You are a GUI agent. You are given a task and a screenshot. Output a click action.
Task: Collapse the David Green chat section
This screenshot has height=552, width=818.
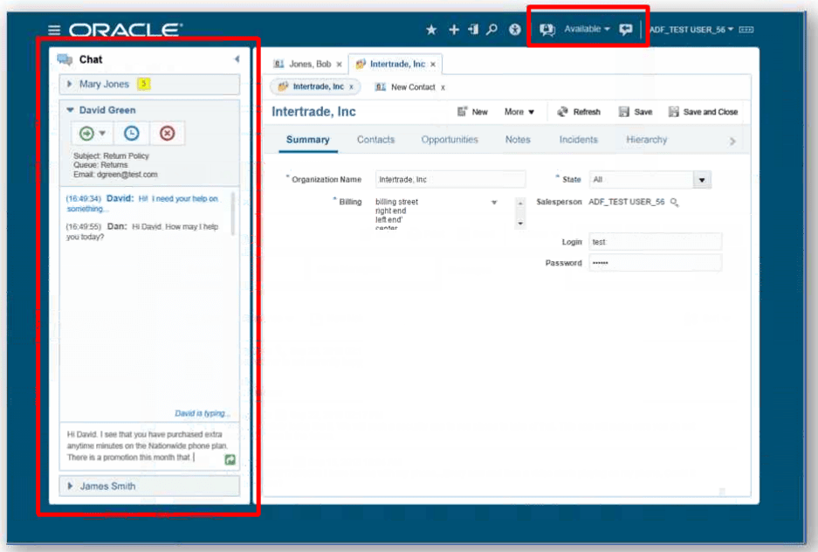(x=71, y=110)
